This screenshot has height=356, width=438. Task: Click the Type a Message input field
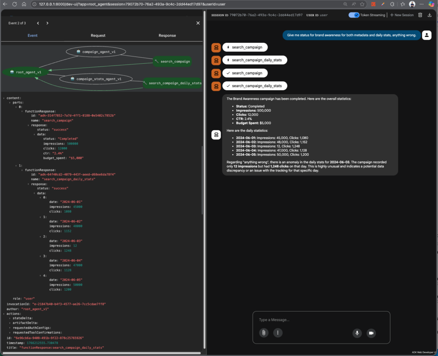pos(321,320)
